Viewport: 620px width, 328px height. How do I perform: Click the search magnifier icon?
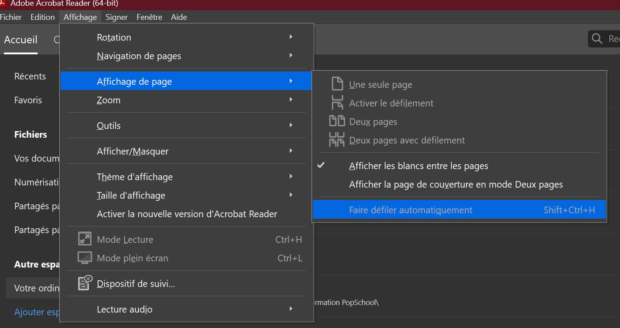(x=597, y=39)
